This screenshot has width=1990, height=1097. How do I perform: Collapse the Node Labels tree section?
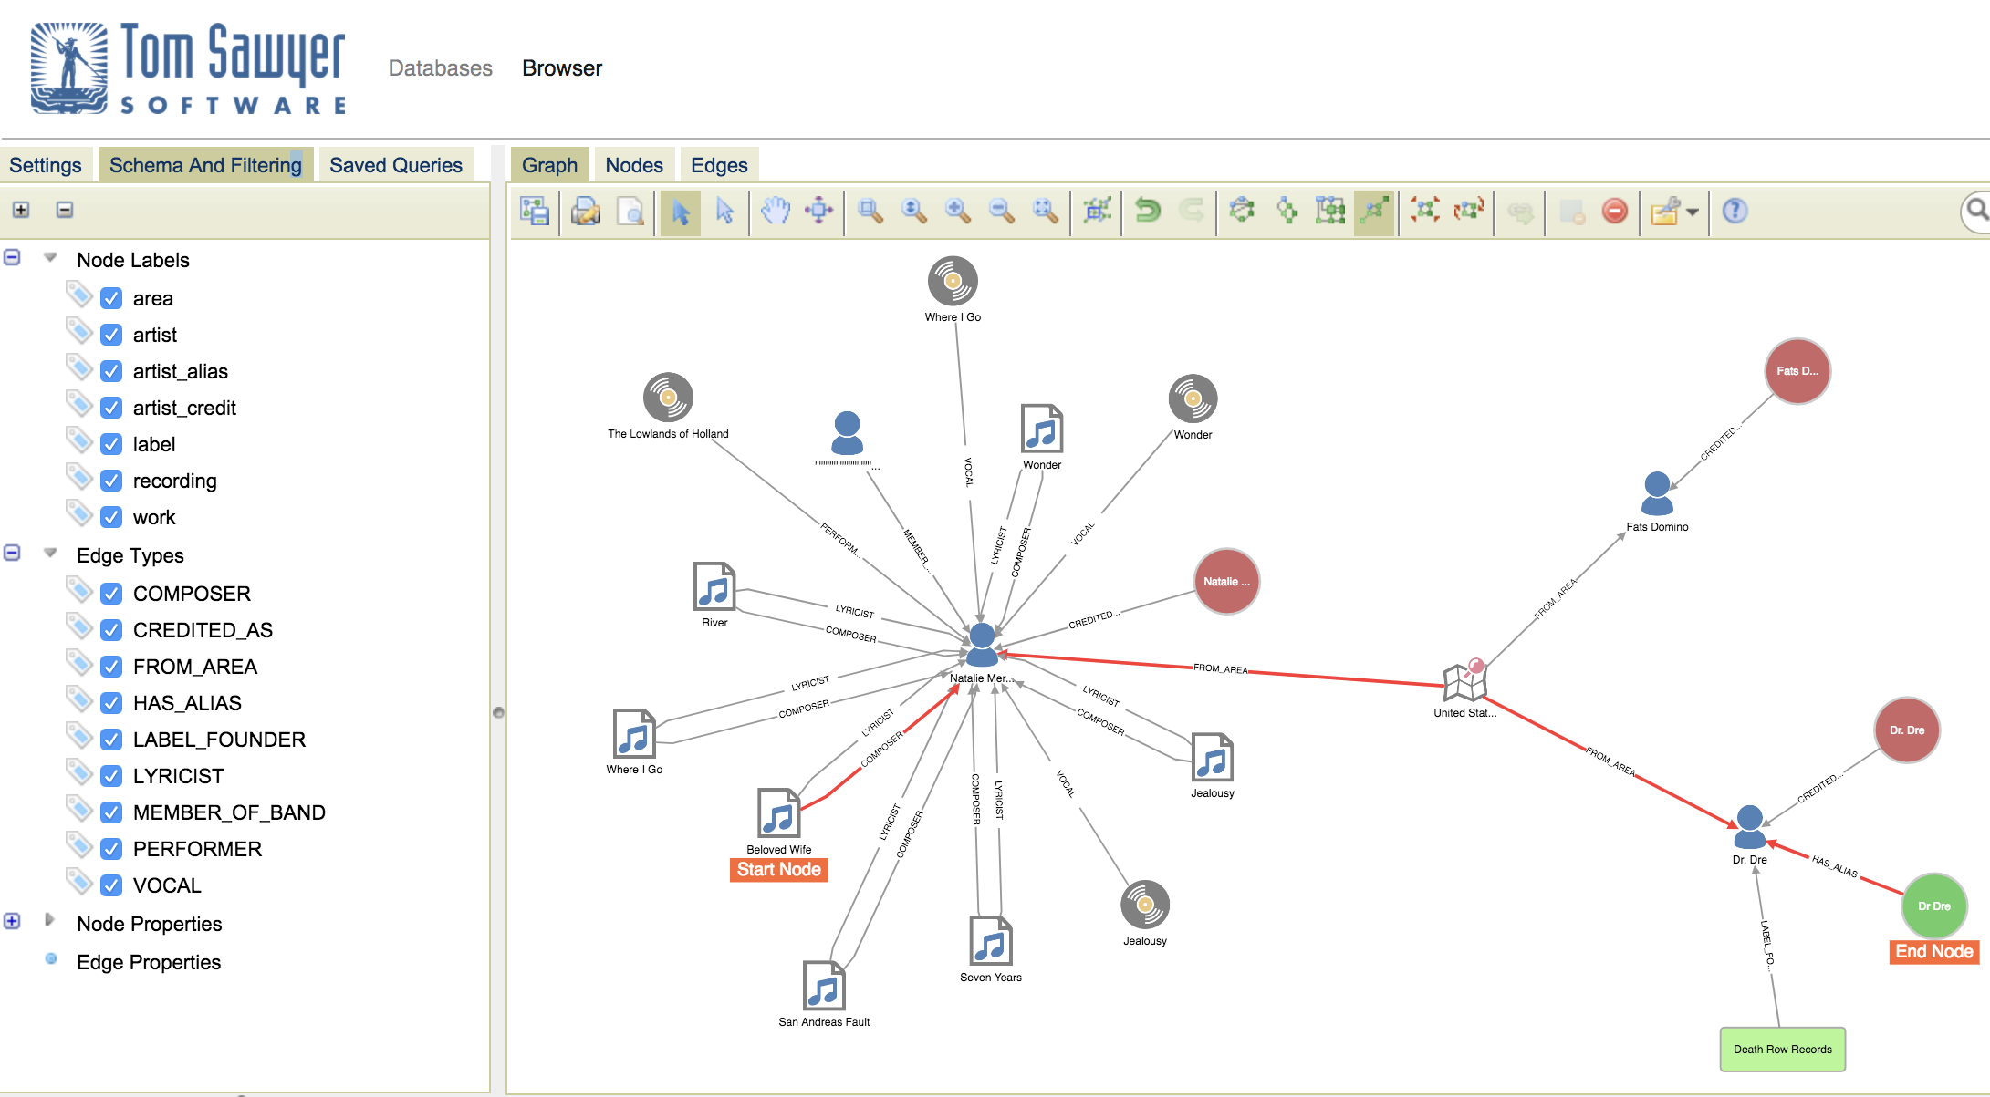pyautogui.click(x=13, y=258)
